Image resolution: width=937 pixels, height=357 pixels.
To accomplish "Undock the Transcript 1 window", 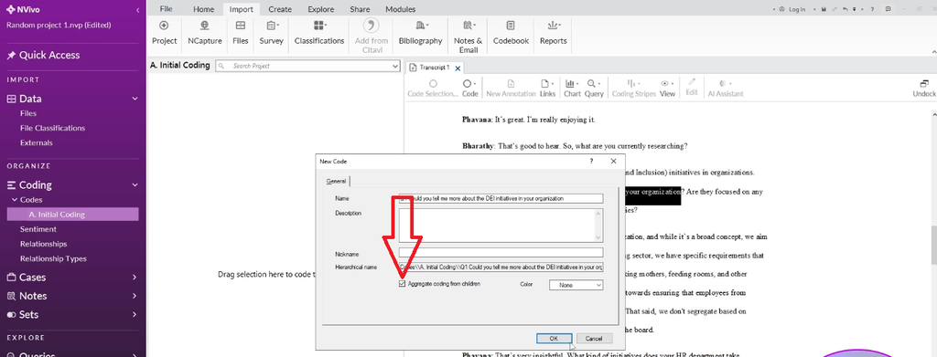I will (x=924, y=89).
